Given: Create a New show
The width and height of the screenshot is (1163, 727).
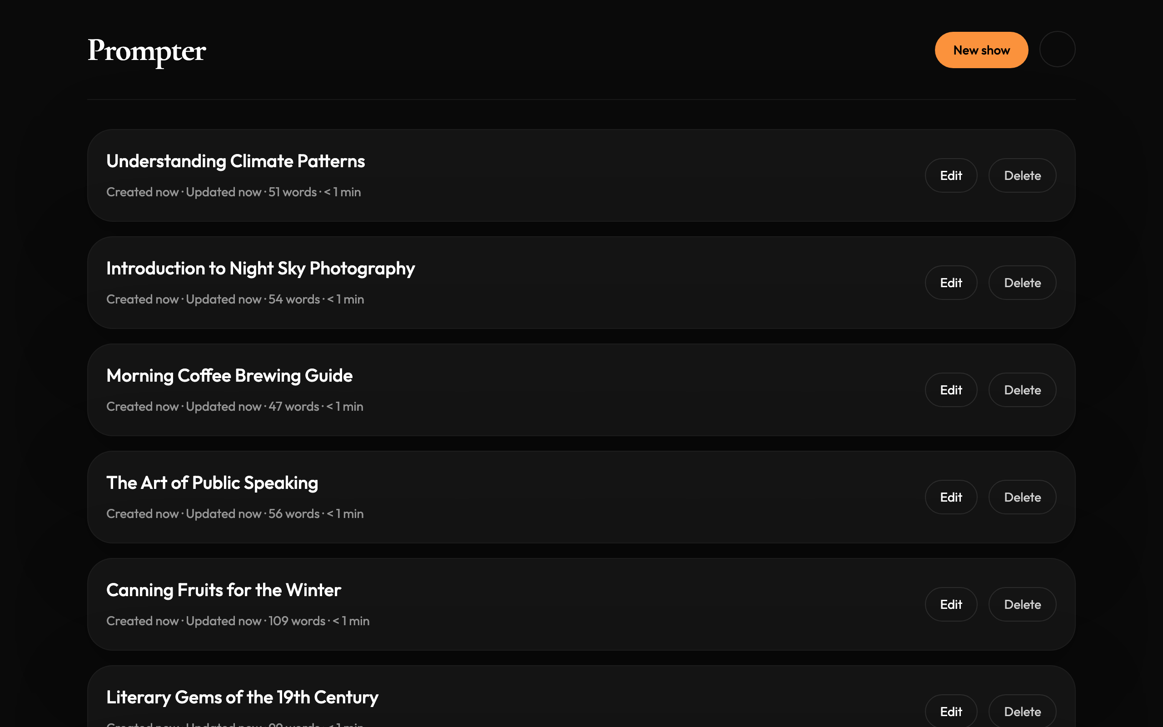Looking at the screenshot, I should (x=981, y=50).
